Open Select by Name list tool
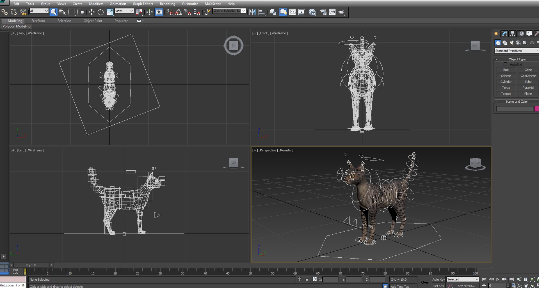This screenshot has height=288, width=539. (x=62, y=12)
